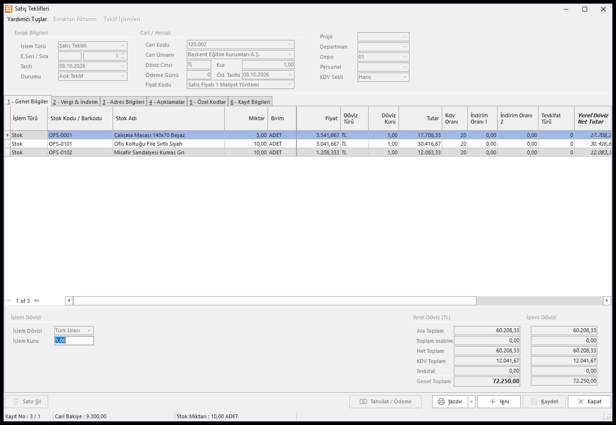Click the grid's horizontal scrollbar thumb
Screen dimensions: 616x425
pyautogui.click(x=274, y=300)
